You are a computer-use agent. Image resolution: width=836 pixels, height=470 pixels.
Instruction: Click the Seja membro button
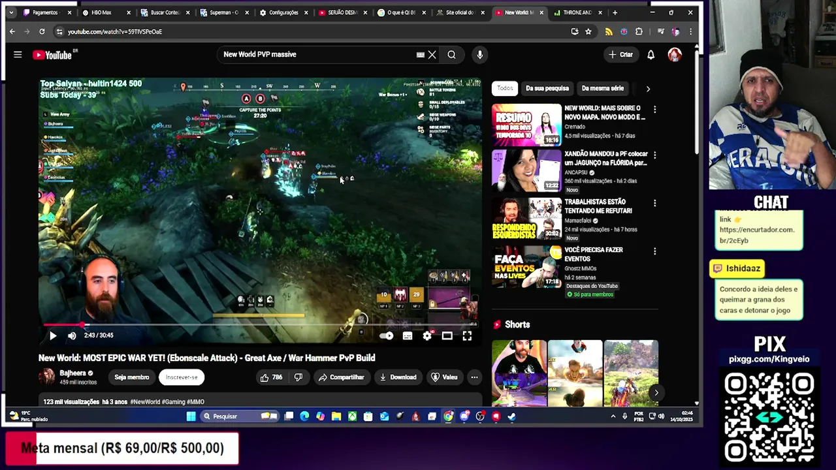(x=132, y=377)
